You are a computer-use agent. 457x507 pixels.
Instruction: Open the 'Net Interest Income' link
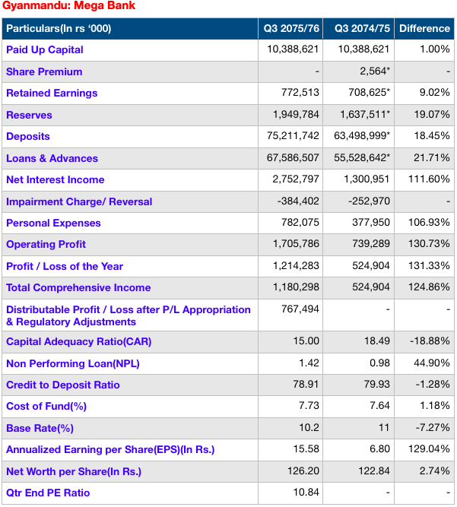coord(56,180)
